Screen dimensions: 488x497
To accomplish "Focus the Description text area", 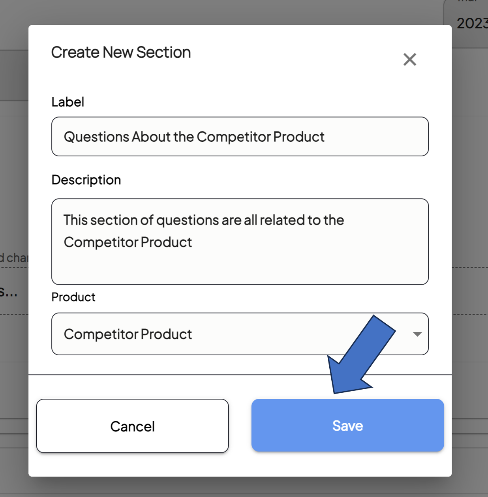I will [240, 242].
